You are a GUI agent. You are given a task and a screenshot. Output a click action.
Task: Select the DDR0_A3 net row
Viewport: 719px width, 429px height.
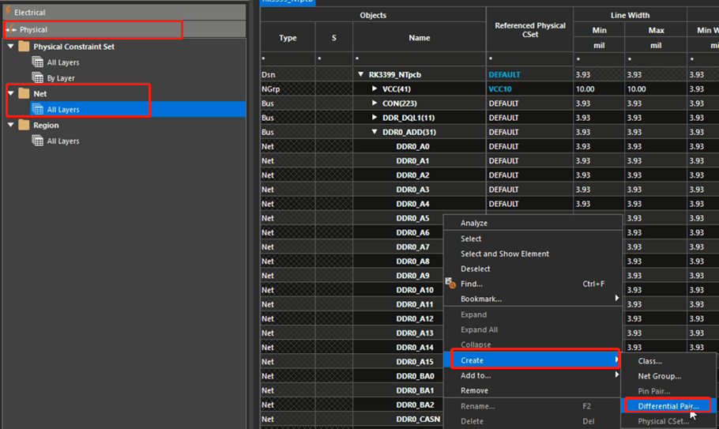[412, 190]
